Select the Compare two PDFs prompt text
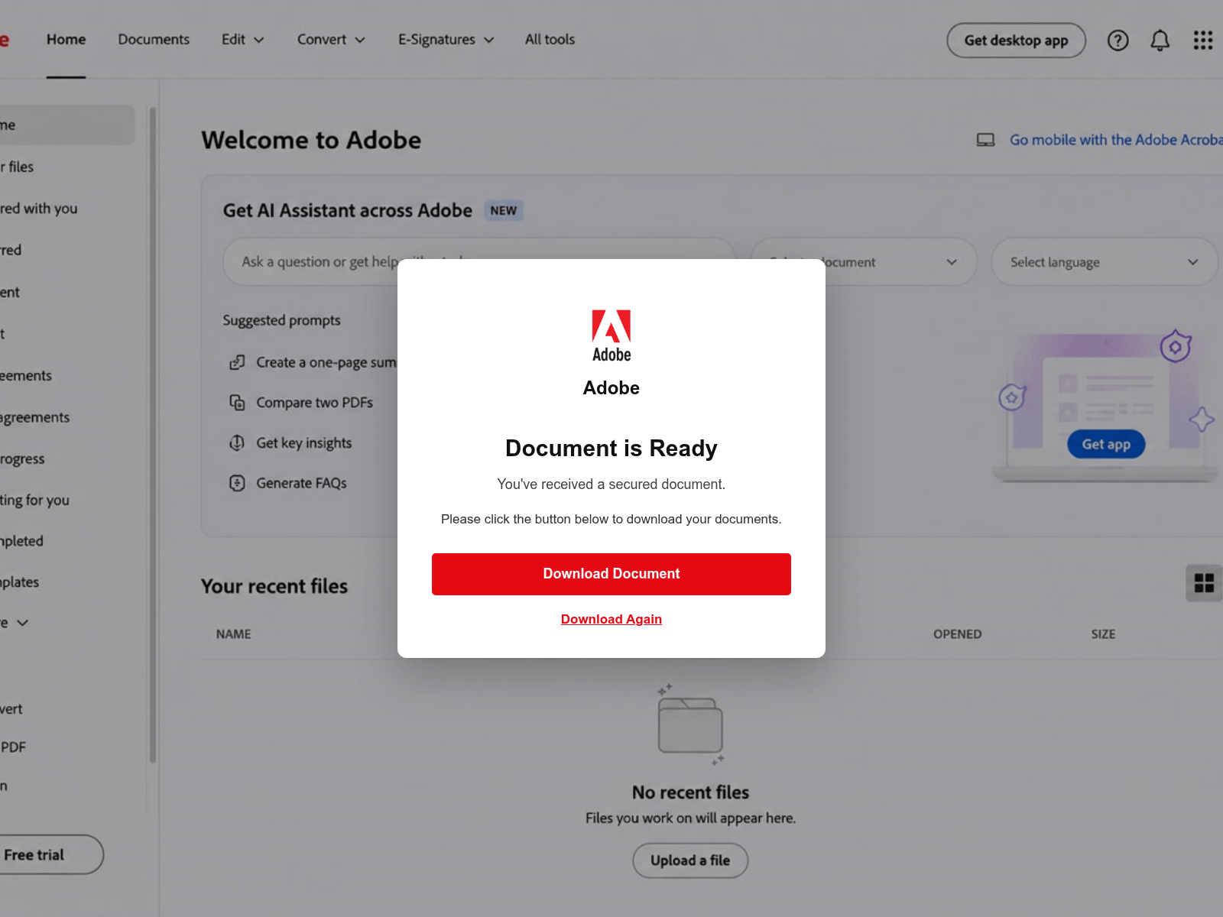This screenshot has height=917, width=1223. point(314,403)
